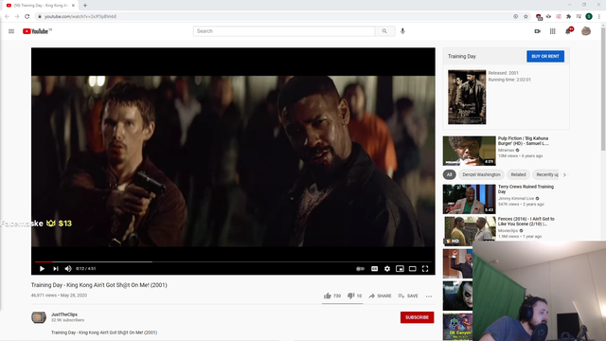Image resolution: width=606 pixels, height=341 pixels.
Task: Open the Training Day movie poster
Action: 467,97
